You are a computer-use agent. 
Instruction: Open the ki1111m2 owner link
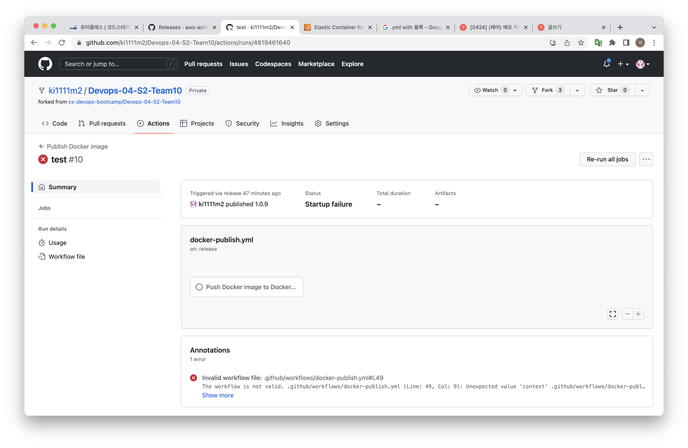point(66,90)
